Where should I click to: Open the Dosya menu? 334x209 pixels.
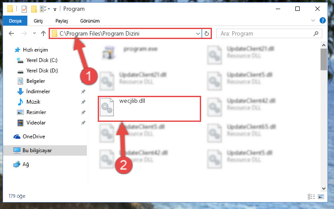click(15, 21)
